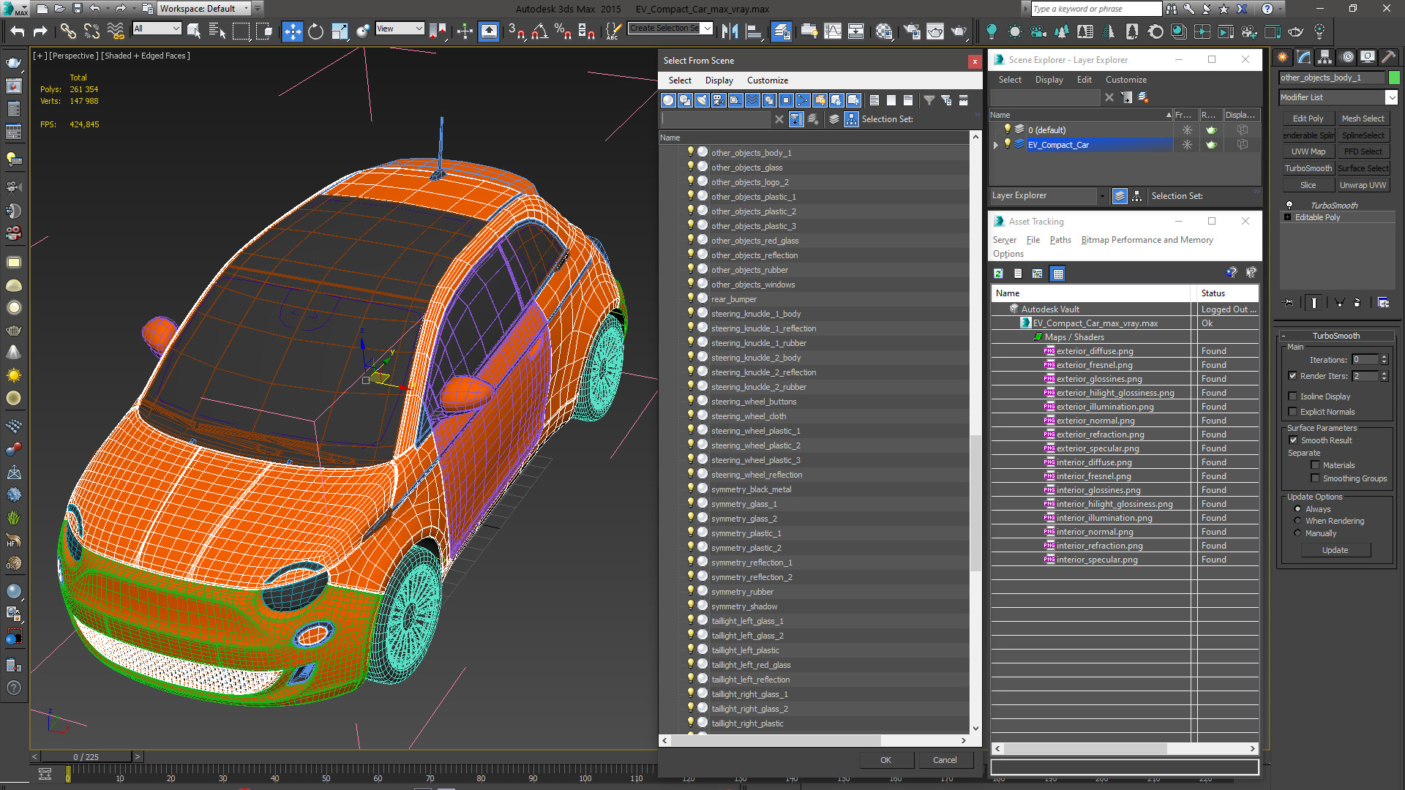This screenshot has width=1405, height=790.
Task: Open Customize menu in Select From Scene
Action: pos(767,80)
